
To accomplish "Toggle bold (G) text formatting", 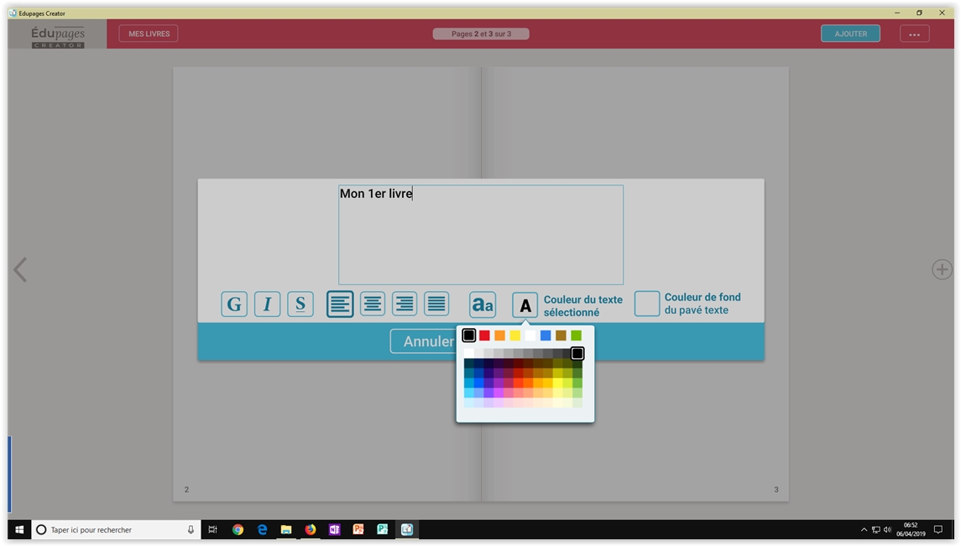I will 234,304.
